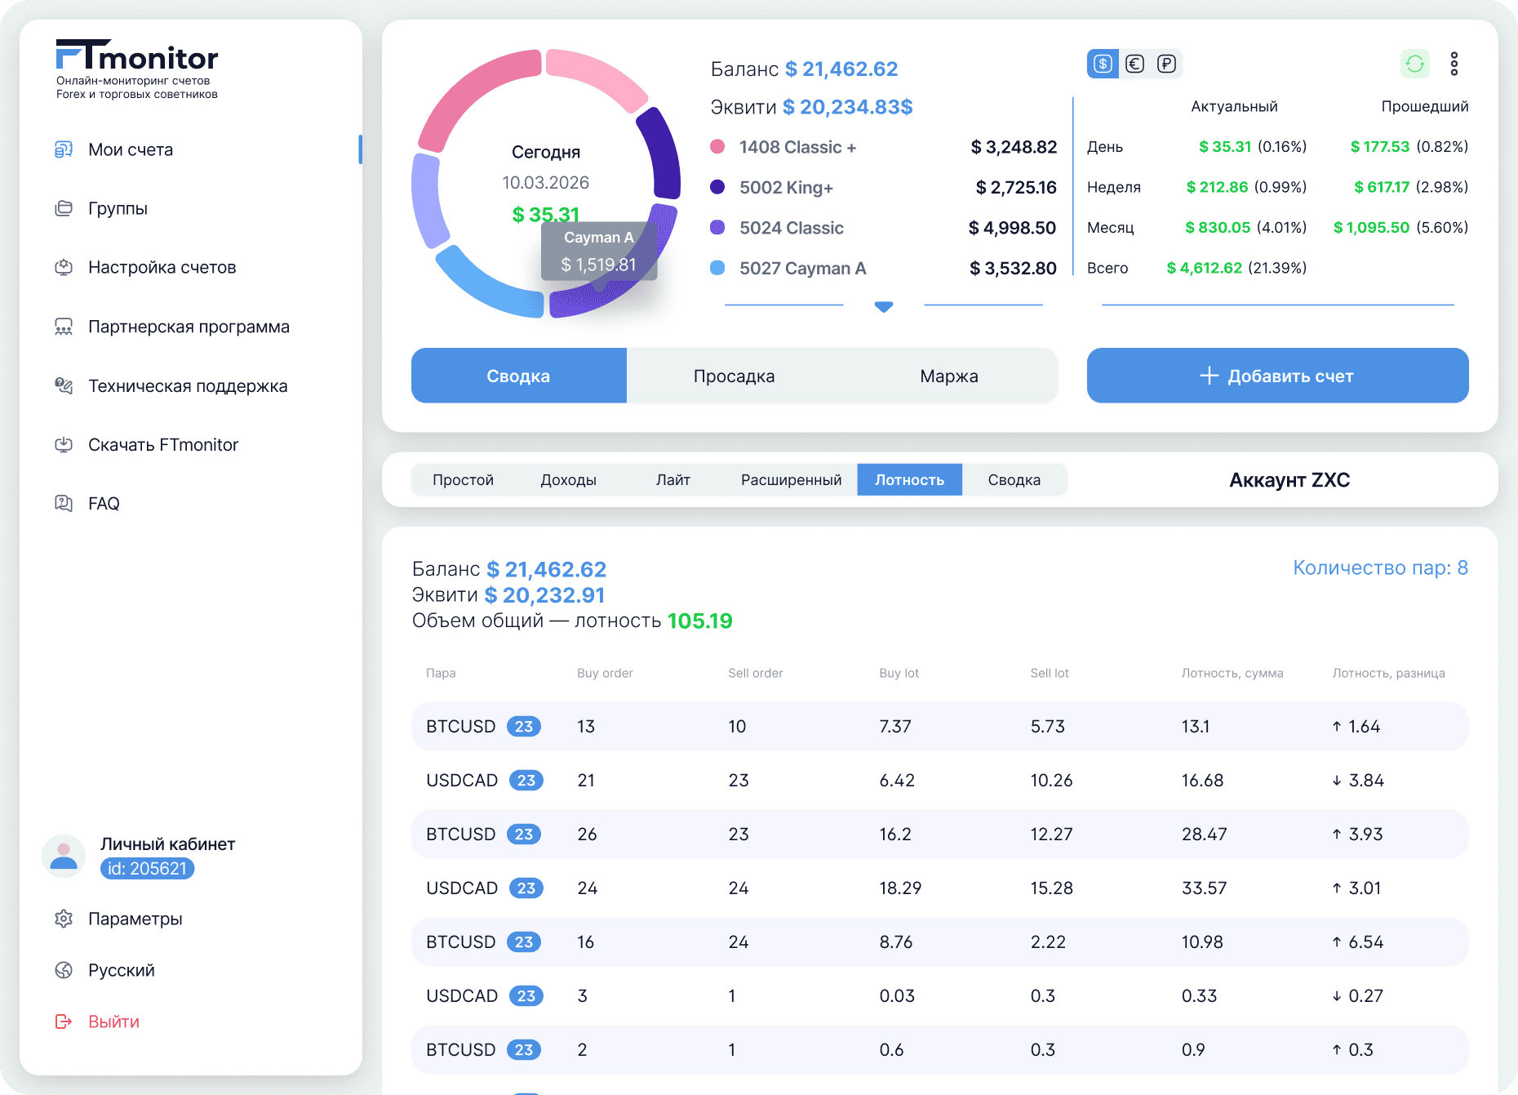Click the technical support icon
Image resolution: width=1518 pixels, height=1095 pixels.
click(x=64, y=385)
